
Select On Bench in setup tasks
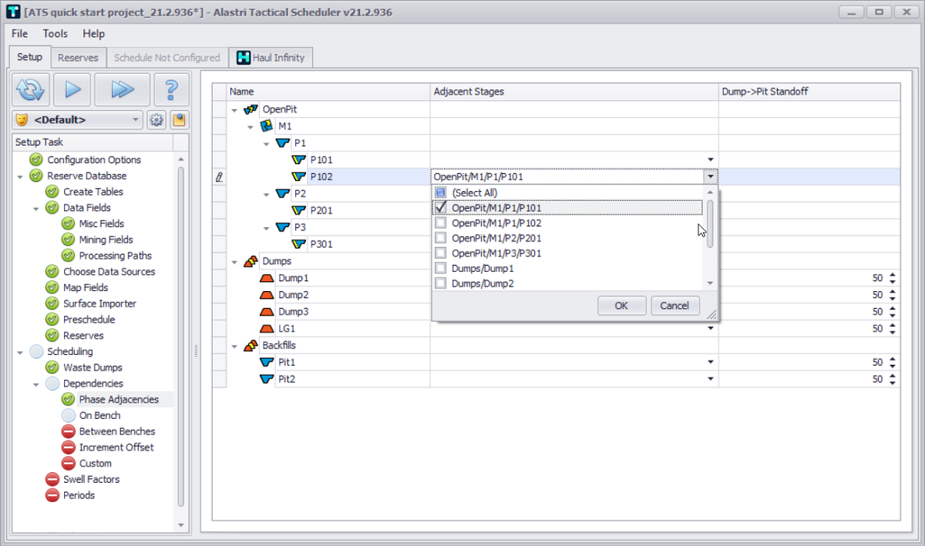point(99,415)
